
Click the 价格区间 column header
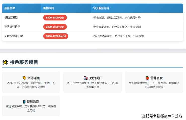49,8
